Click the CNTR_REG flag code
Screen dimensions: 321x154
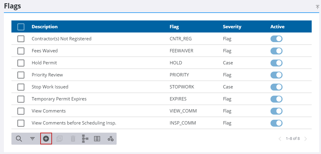[181, 39]
